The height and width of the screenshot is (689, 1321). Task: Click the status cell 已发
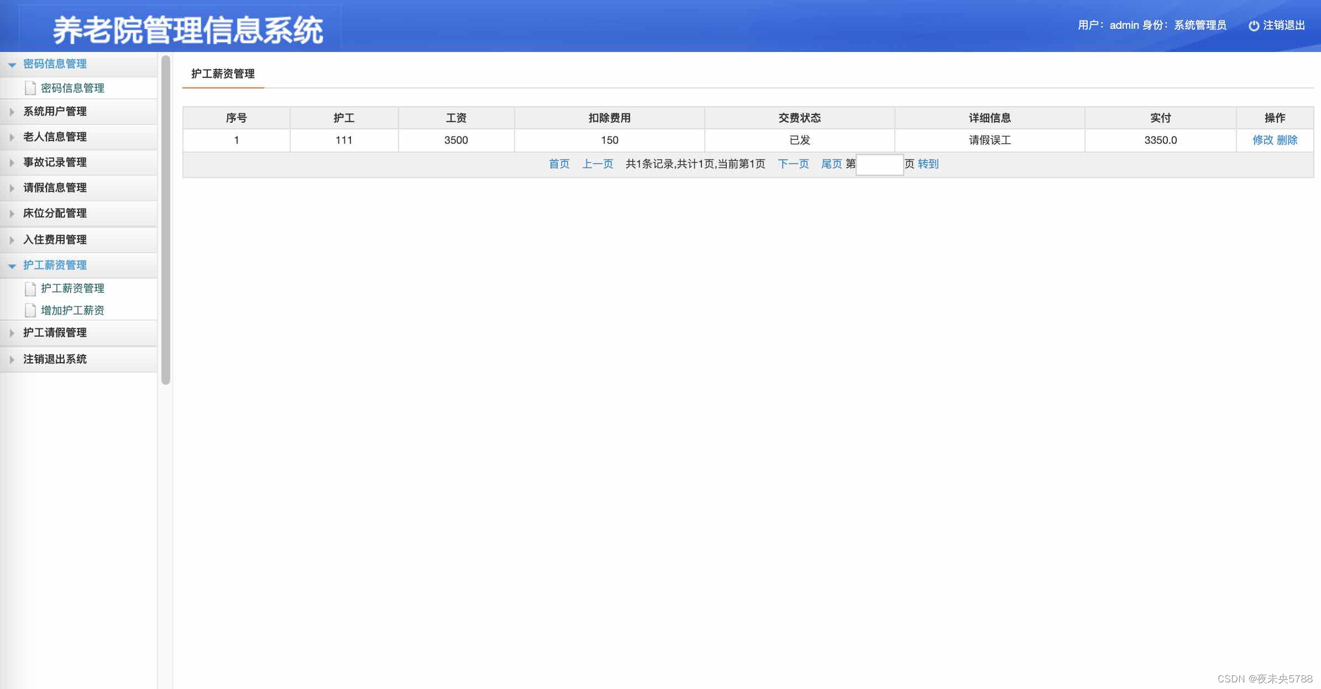tap(800, 140)
